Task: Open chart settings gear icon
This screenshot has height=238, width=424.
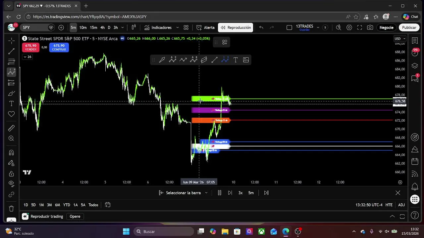Action: pos(349,27)
